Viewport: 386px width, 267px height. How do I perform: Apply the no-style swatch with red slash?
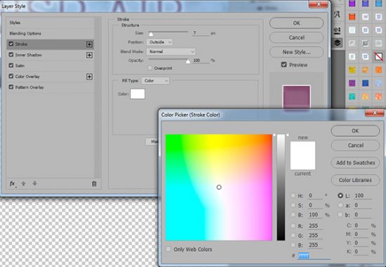[378, 57]
